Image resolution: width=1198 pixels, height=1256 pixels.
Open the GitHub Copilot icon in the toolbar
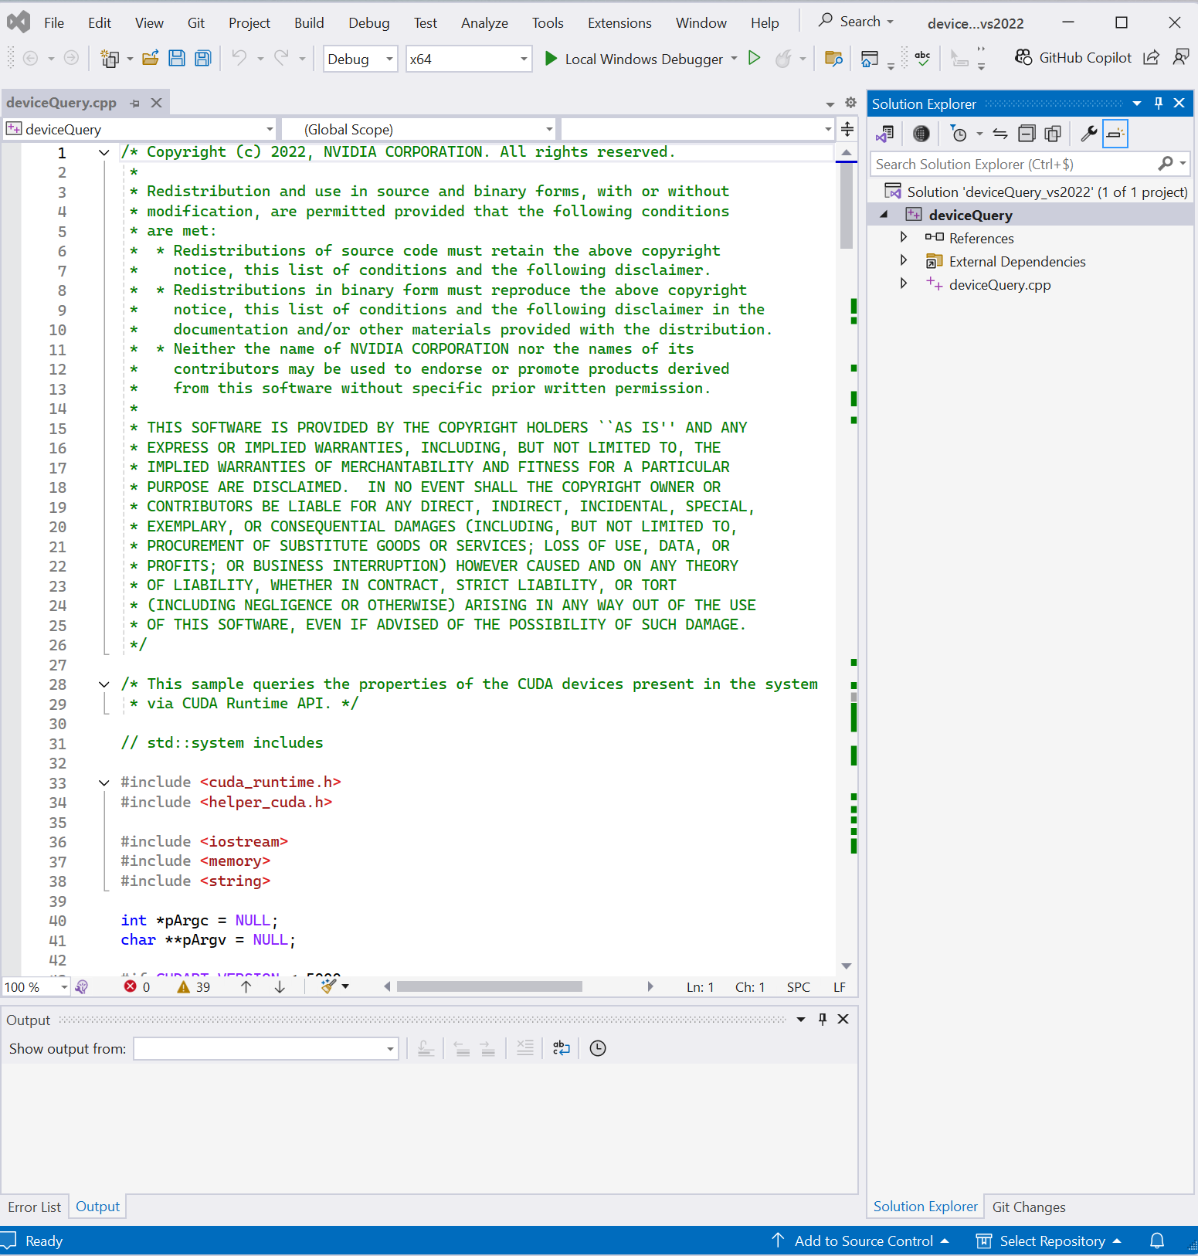tap(1023, 58)
